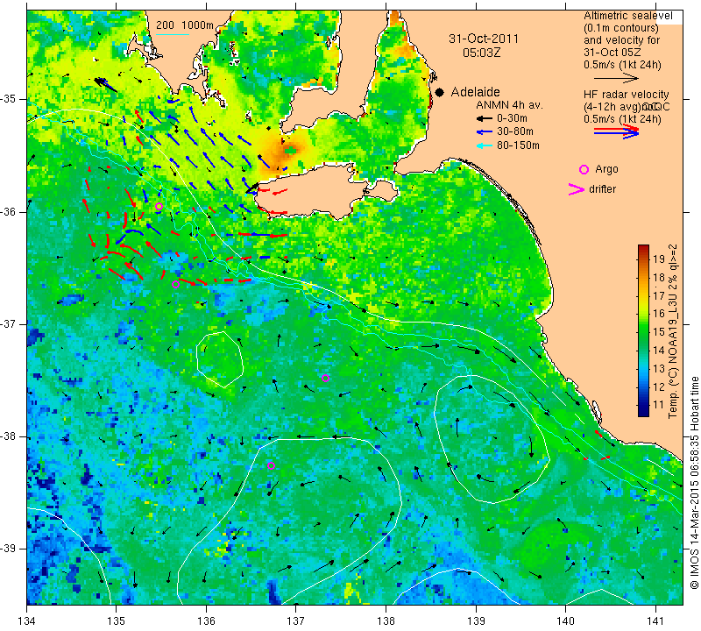Click the magenta Argo circle in legend
Image resolution: width=701 pixels, height=631 pixels.
point(584,169)
